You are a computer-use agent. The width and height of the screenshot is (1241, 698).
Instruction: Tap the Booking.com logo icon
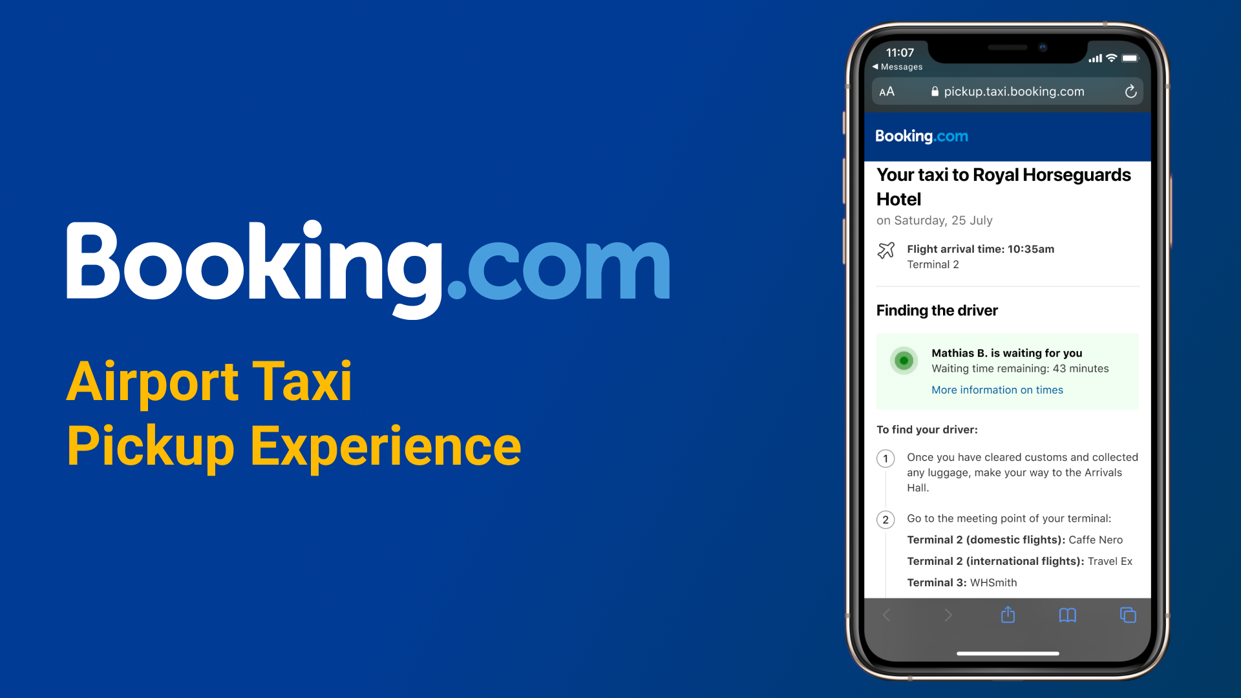(x=922, y=136)
